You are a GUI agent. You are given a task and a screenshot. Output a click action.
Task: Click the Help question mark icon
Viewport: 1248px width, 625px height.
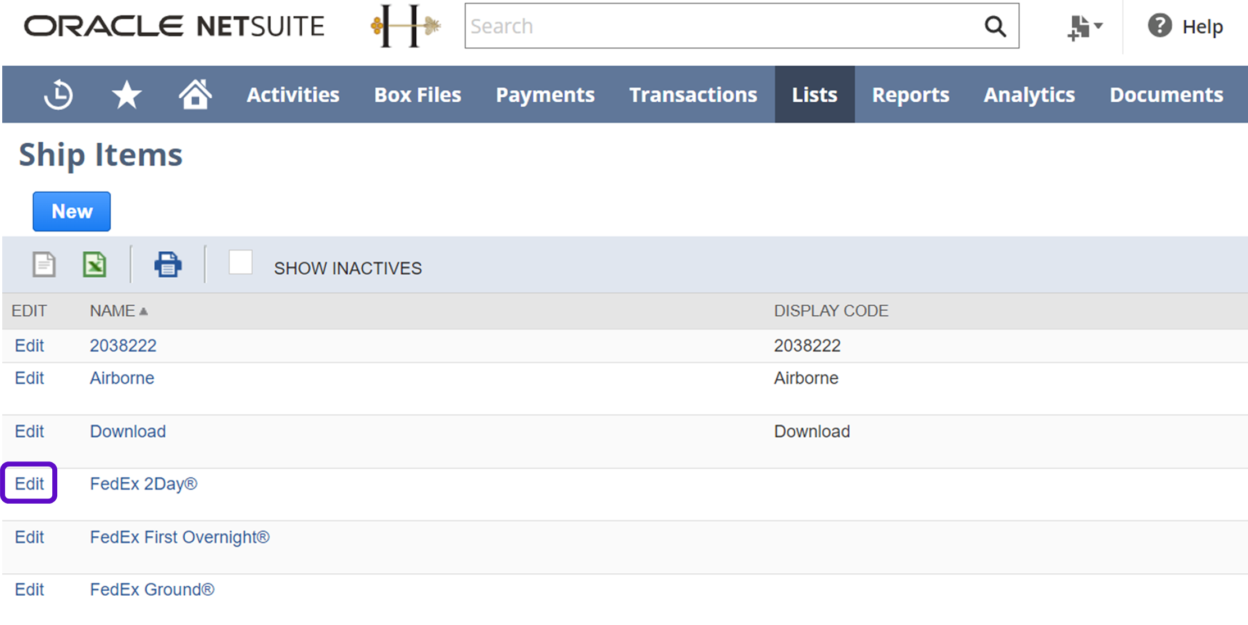1159,26
